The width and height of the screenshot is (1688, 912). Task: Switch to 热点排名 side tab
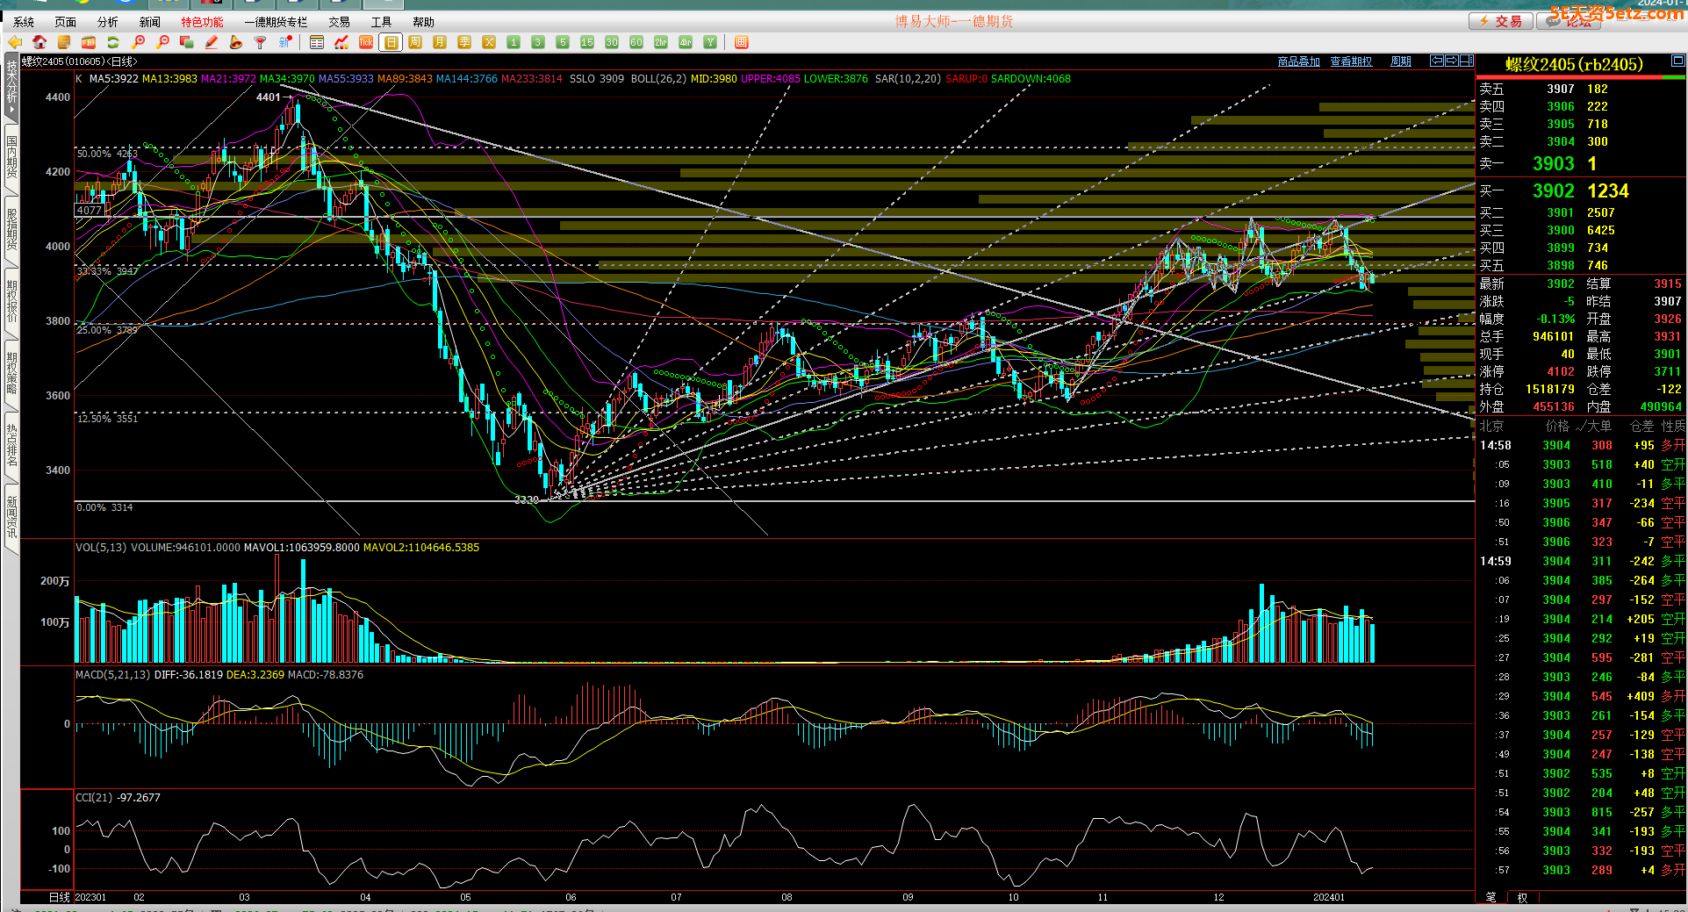[x=11, y=446]
